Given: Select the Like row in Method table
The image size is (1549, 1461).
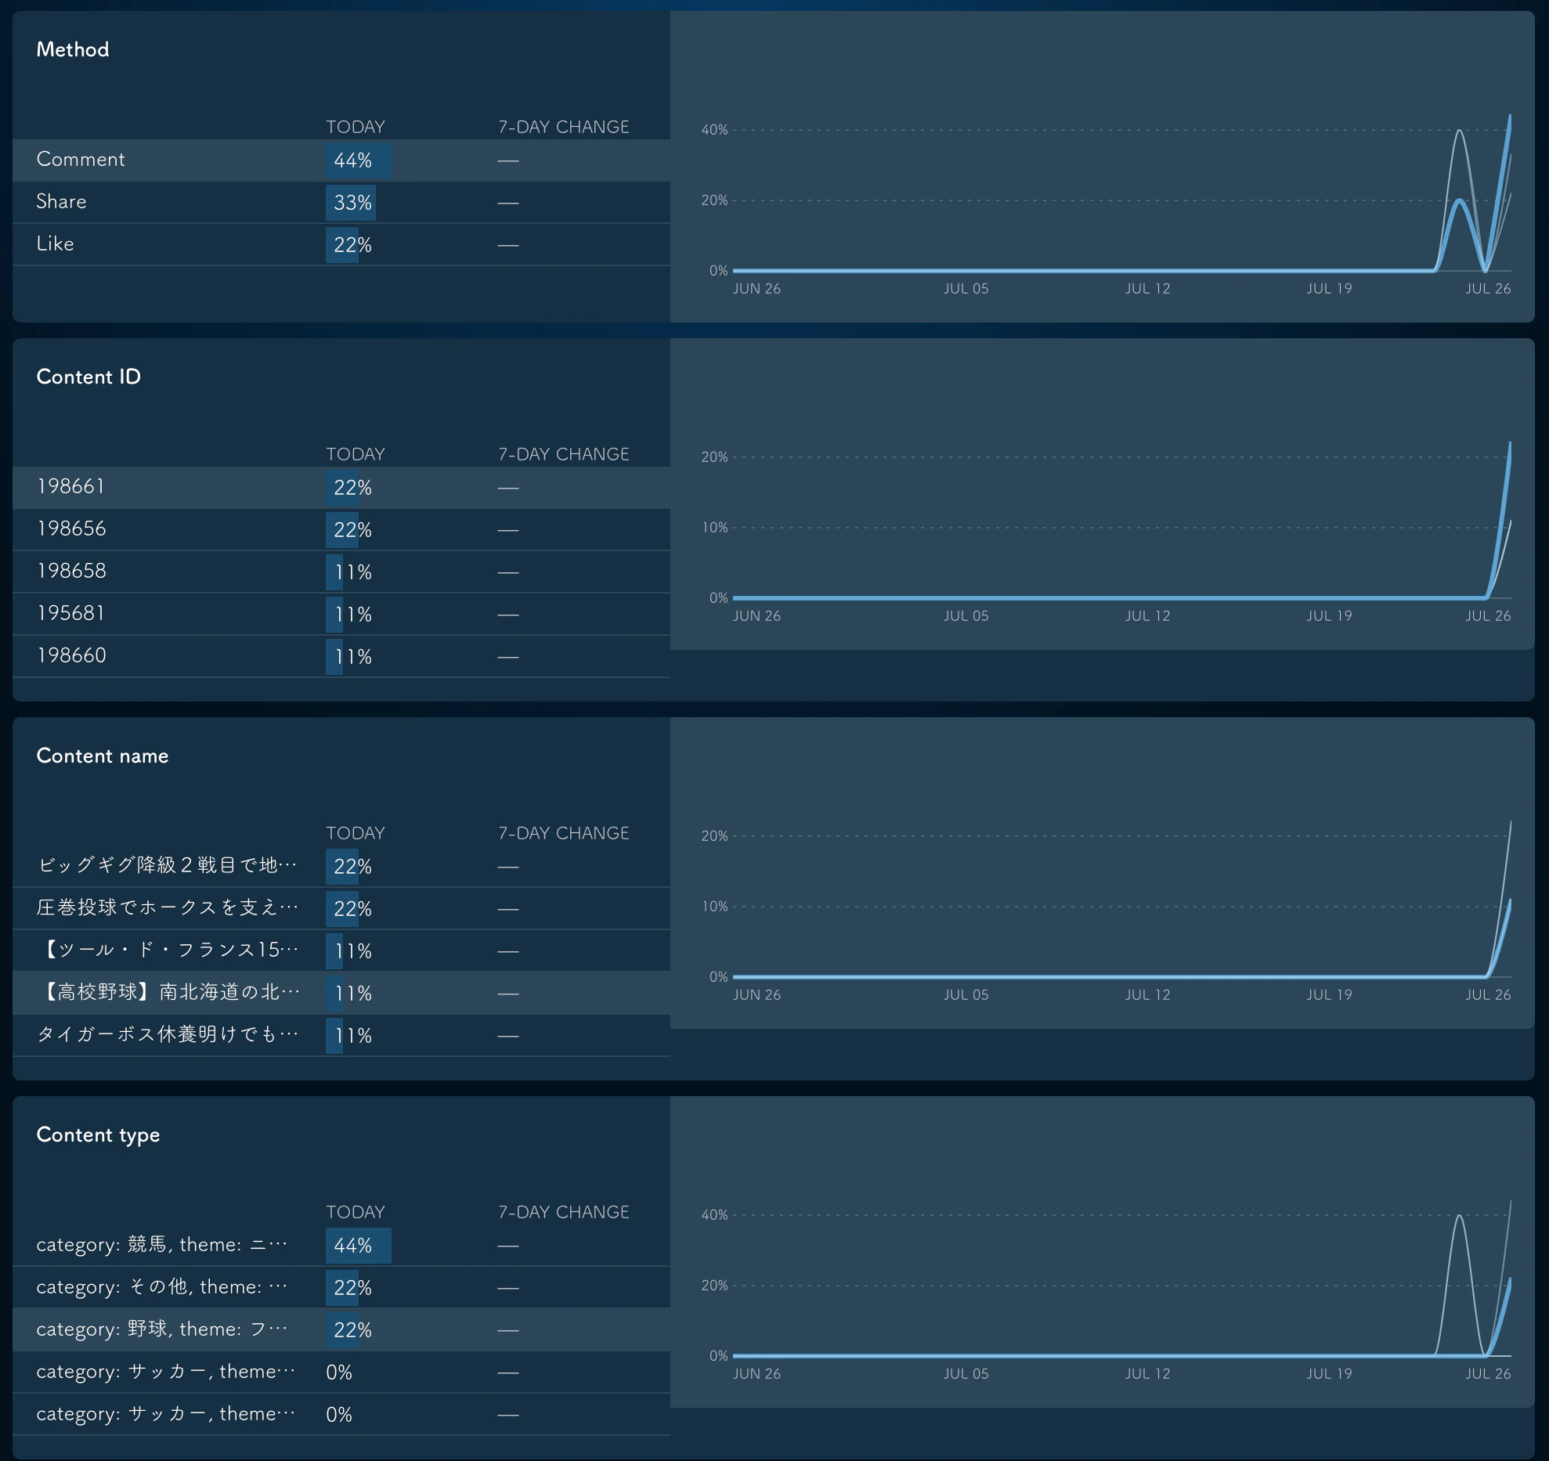Looking at the screenshot, I should (341, 245).
